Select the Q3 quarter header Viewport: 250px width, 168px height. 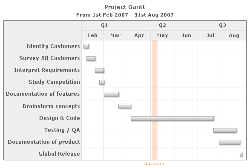[x=222, y=26]
